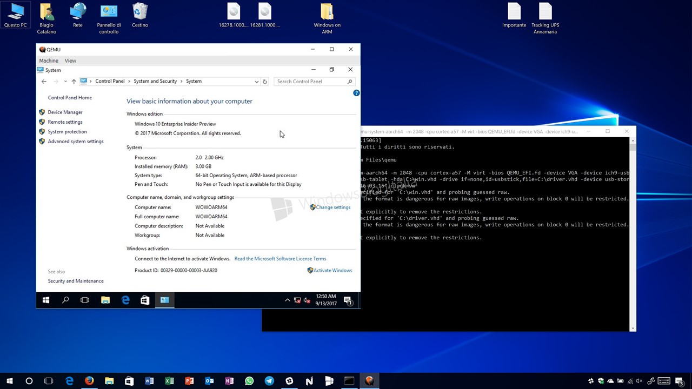Screen dimensions: 692x389
Task: Go back in System control panel
Action: 44,82
